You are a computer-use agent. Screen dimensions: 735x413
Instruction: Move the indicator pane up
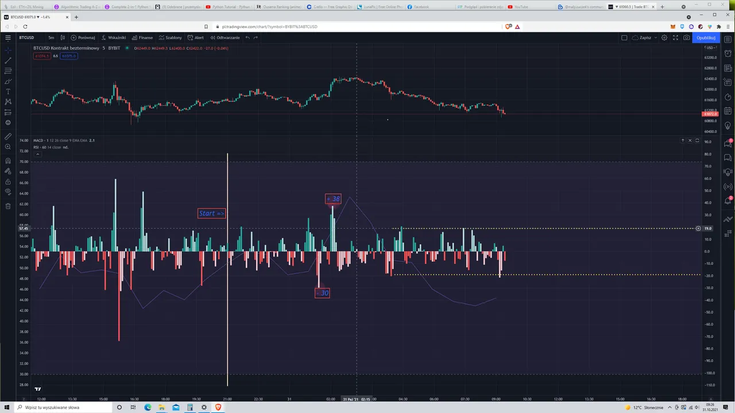point(683,141)
